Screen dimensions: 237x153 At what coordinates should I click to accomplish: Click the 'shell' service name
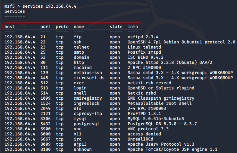tap(80, 93)
